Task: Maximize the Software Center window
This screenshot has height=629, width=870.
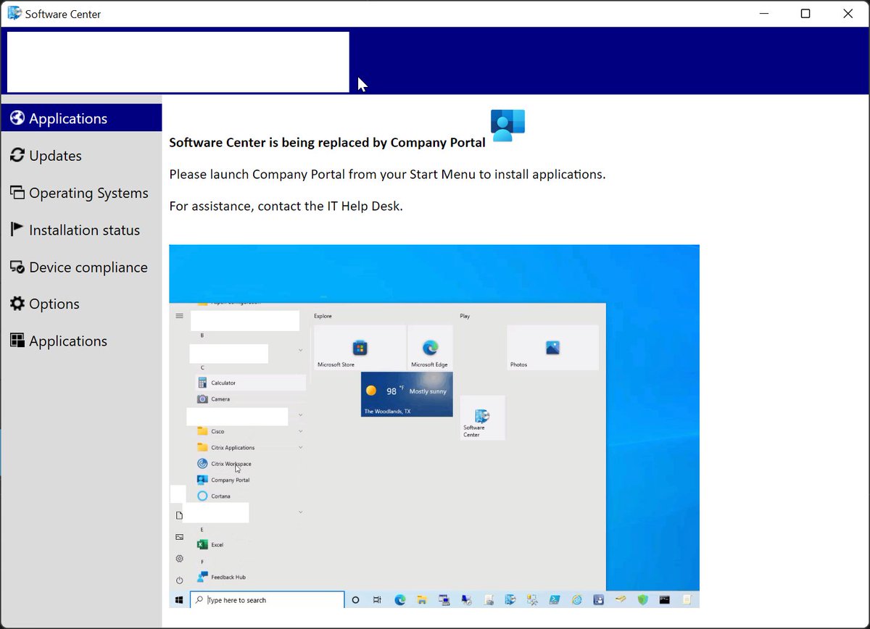Action: pos(805,13)
